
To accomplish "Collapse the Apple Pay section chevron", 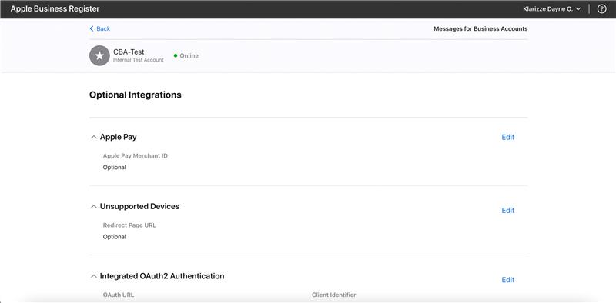I will pos(93,138).
